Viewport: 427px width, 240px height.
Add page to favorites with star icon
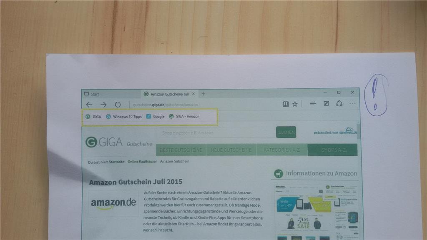click(x=295, y=104)
